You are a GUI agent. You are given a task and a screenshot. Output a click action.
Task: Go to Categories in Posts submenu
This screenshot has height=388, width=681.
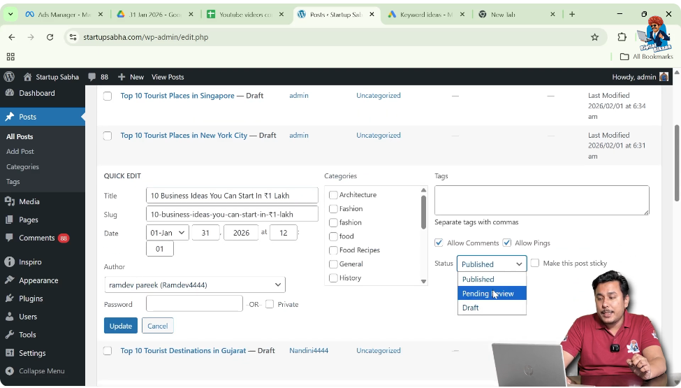pyautogui.click(x=22, y=167)
